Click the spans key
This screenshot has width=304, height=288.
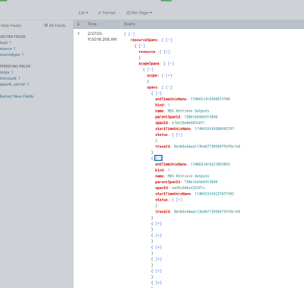click(x=152, y=87)
